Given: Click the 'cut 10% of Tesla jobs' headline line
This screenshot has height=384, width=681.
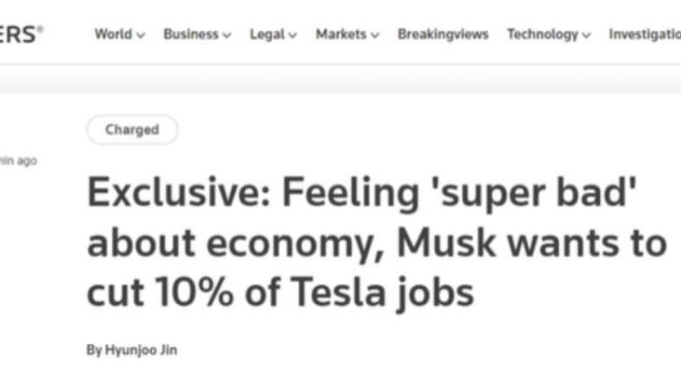Looking at the screenshot, I should pyautogui.click(x=280, y=293).
